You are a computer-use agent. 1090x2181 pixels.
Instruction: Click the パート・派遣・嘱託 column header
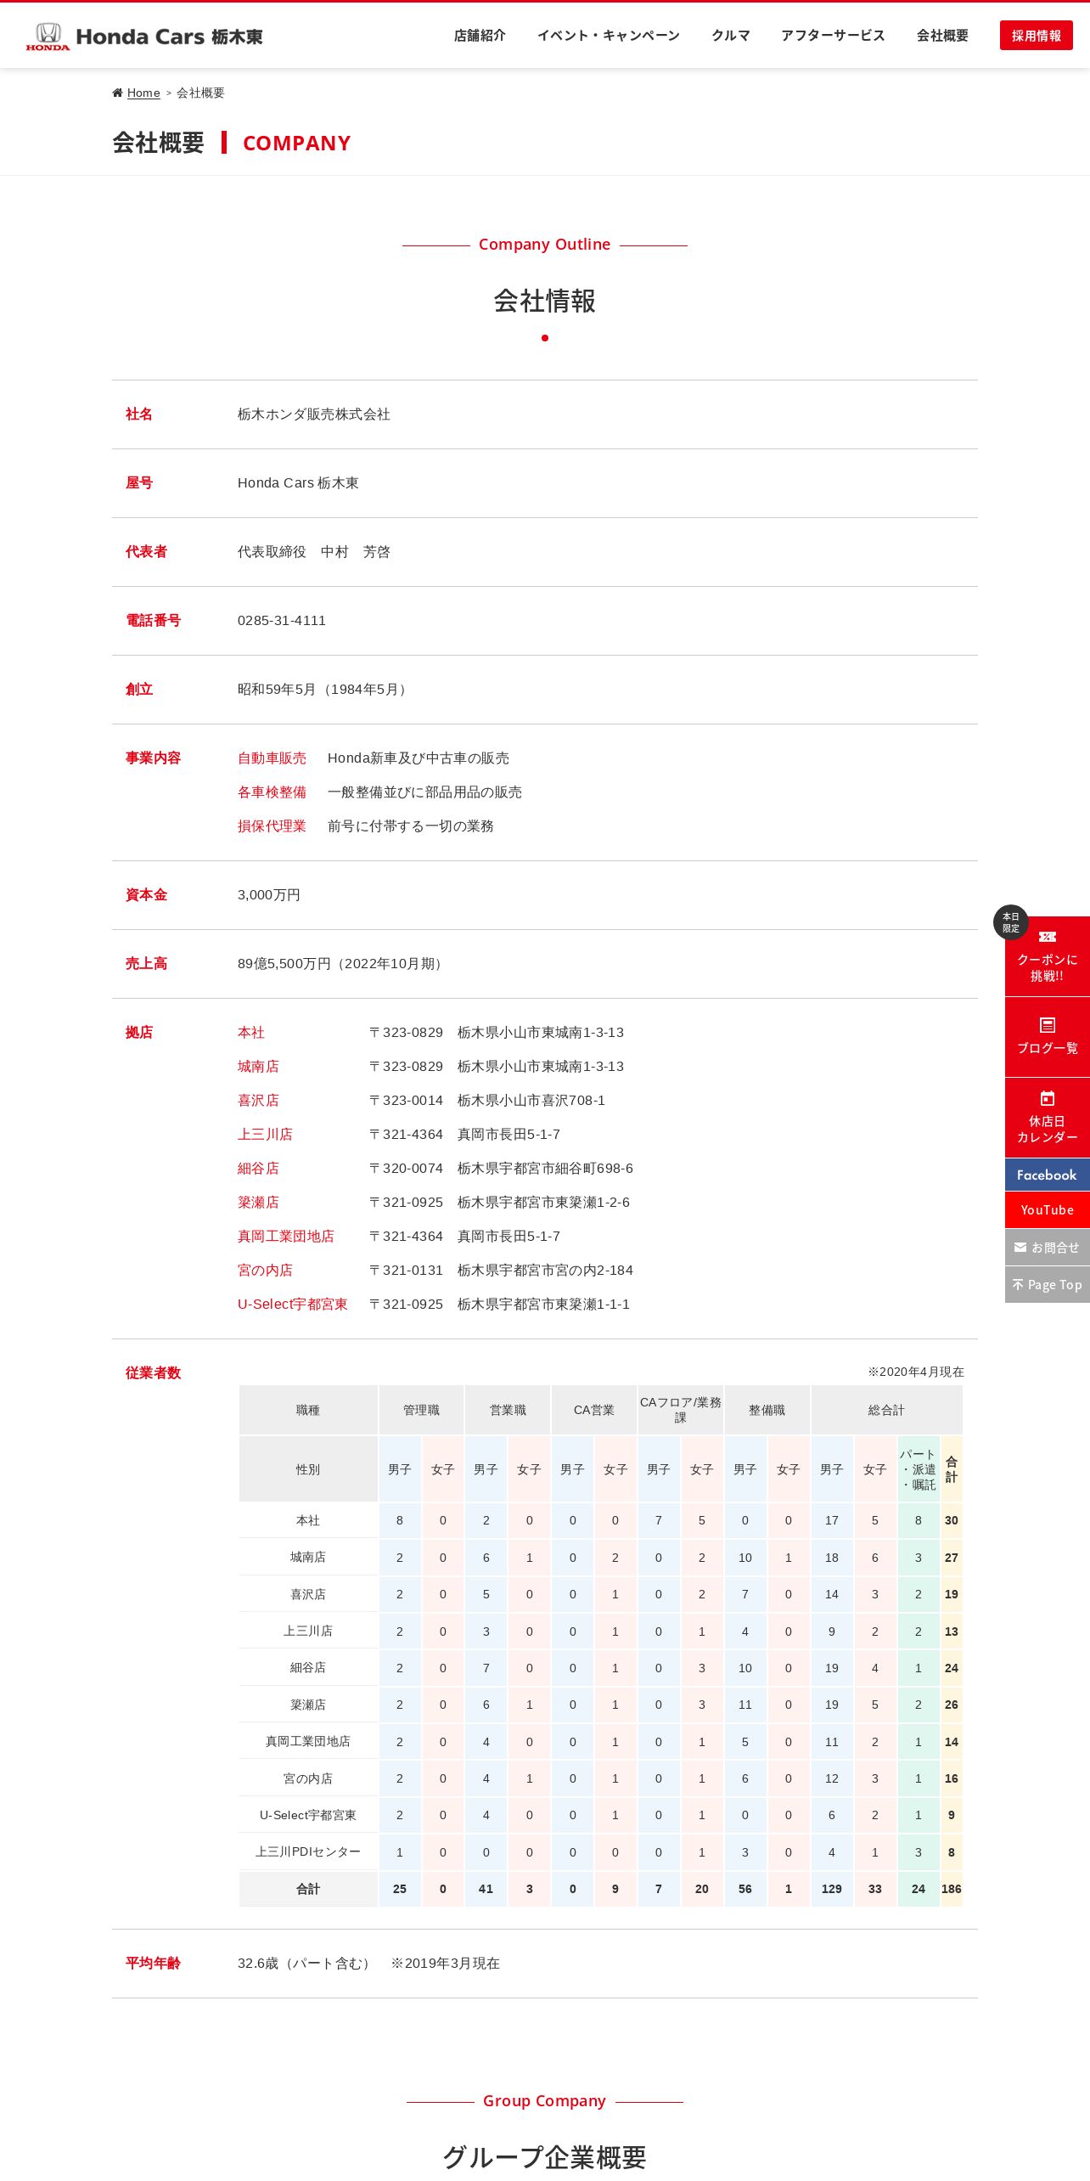[x=919, y=1469]
